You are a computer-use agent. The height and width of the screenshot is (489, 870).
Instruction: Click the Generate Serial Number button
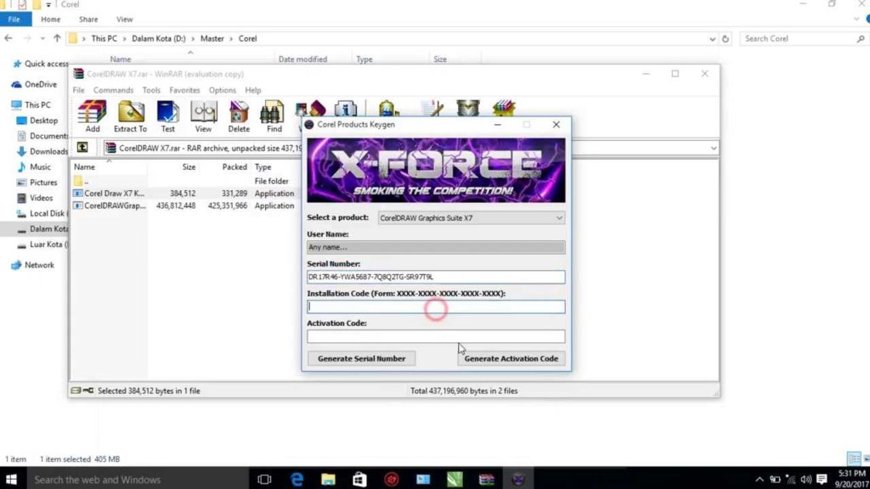coord(361,358)
